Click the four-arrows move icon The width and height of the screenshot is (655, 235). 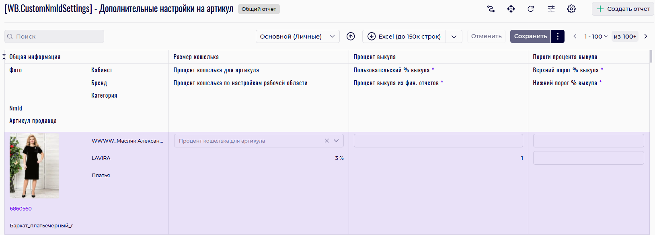(511, 9)
